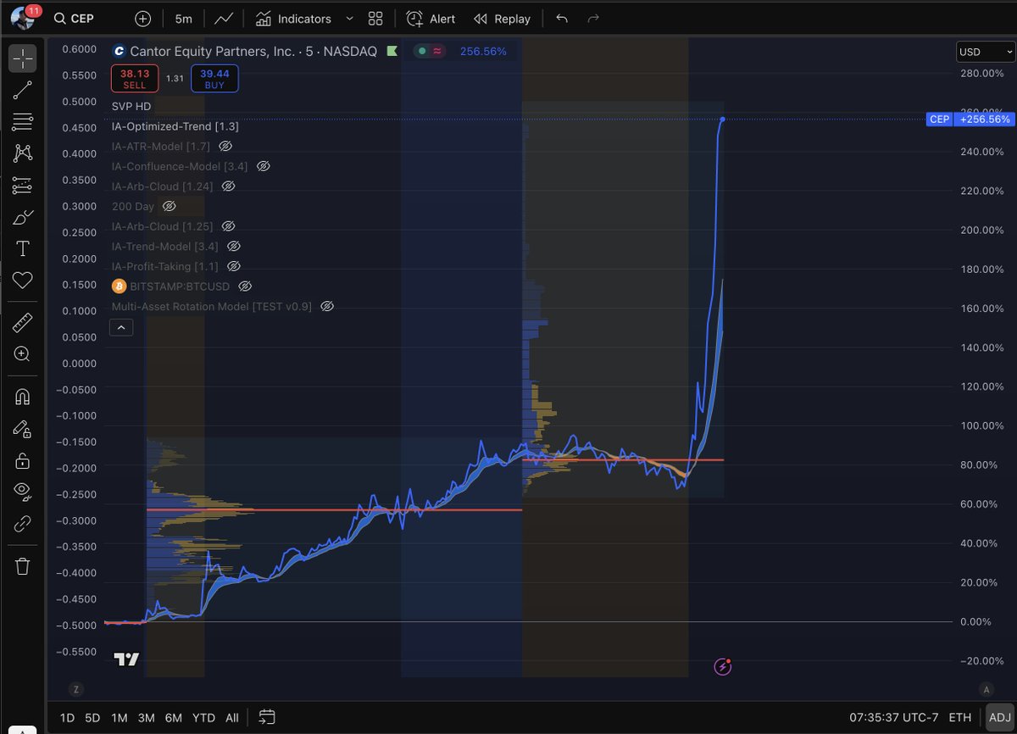Image resolution: width=1017 pixels, height=734 pixels.
Task: Change the line chart style
Action: coord(225,19)
